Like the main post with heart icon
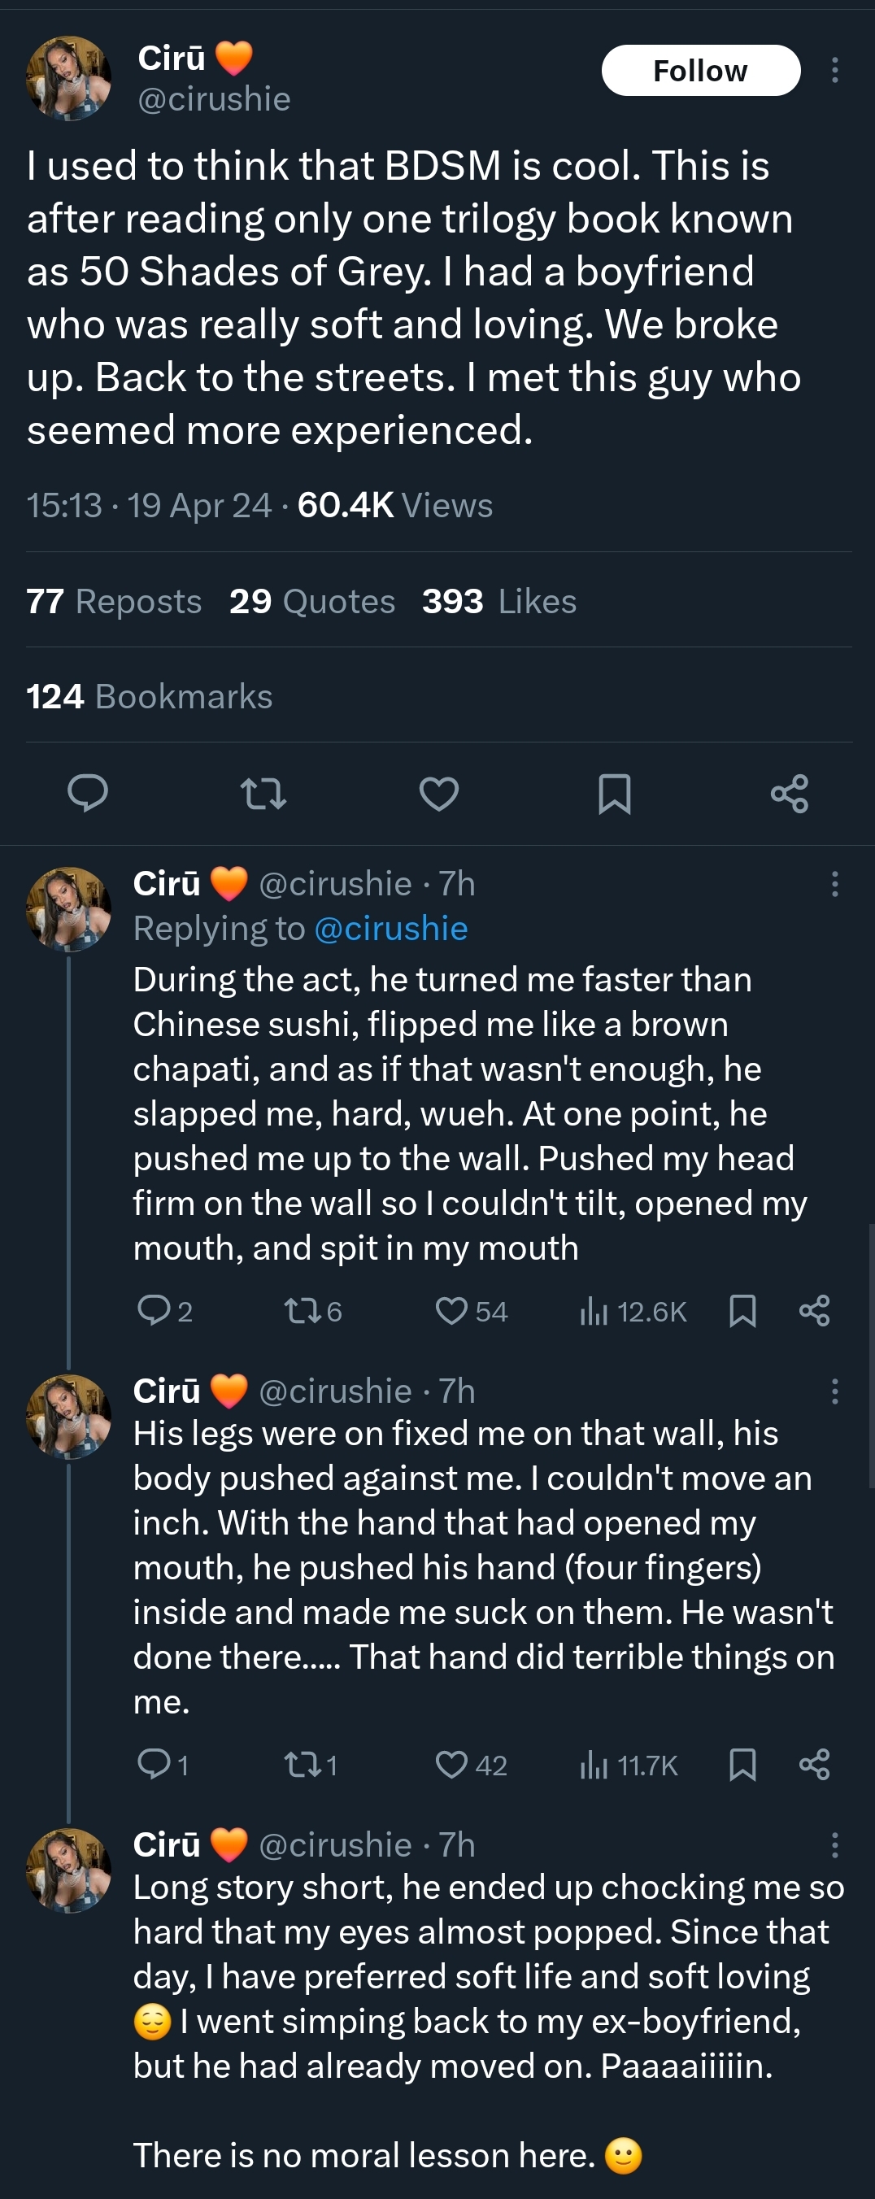Screen dimensions: 875x2199 [439, 793]
